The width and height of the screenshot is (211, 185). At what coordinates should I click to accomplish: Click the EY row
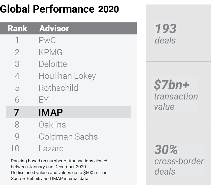68,100
